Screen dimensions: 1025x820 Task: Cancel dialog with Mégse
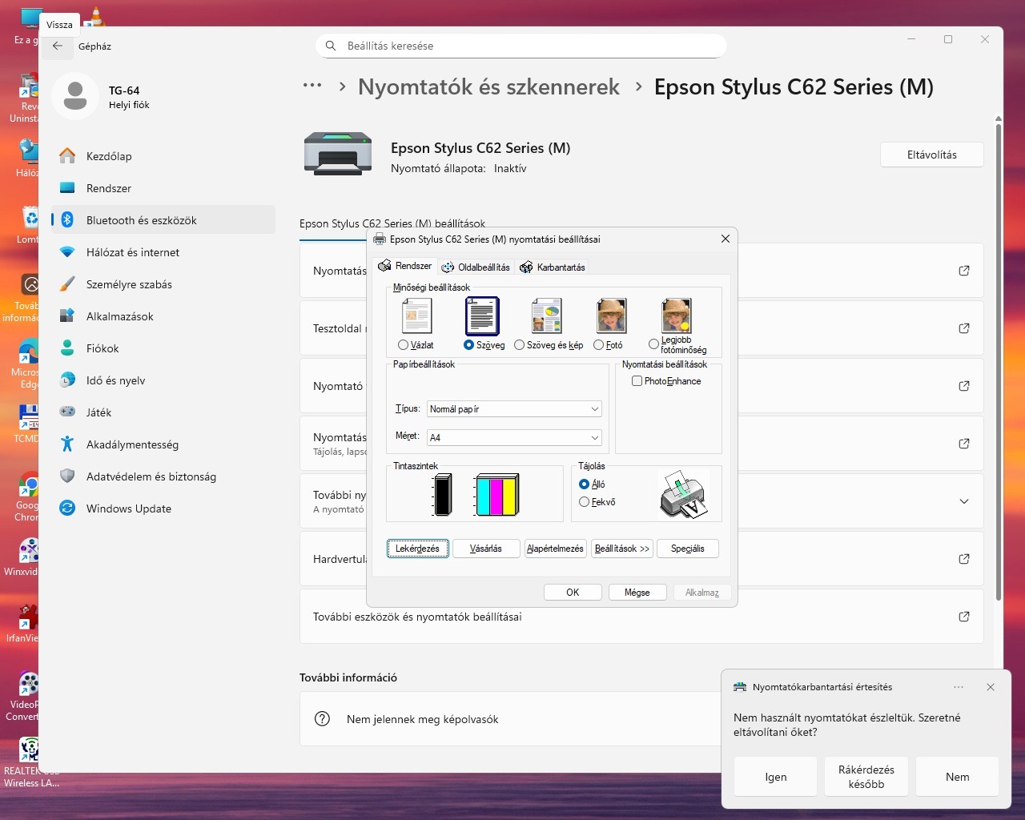(637, 593)
